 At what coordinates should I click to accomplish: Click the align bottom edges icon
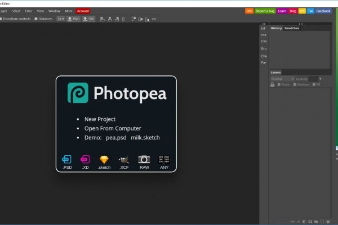147,19
